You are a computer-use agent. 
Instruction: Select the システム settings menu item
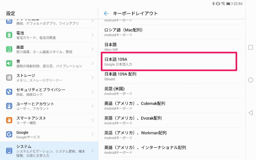(x=49, y=151)
